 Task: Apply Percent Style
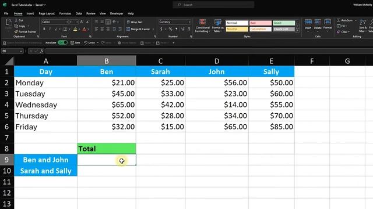[x=170, y=29]
